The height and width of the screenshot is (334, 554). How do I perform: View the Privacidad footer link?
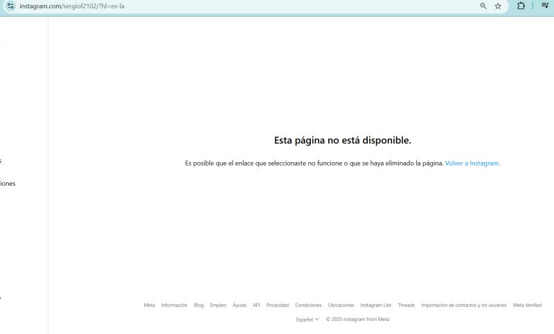coord(278,305)
